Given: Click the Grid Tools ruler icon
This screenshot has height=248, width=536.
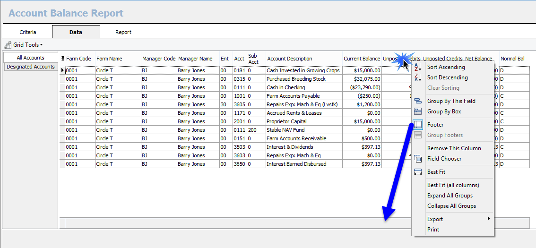Looking at the screenshot, I should click(x=8, y=45).
